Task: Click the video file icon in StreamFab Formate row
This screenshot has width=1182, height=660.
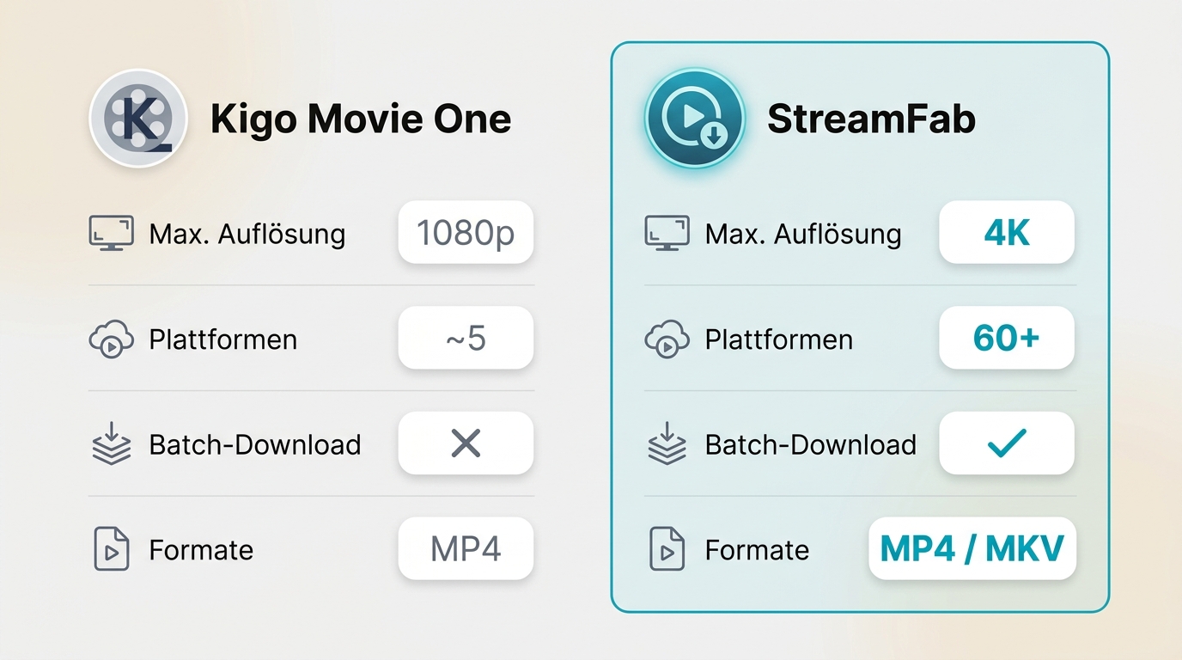Action: [667, 550]
